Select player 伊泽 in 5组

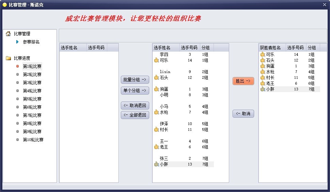click(164, 124)
